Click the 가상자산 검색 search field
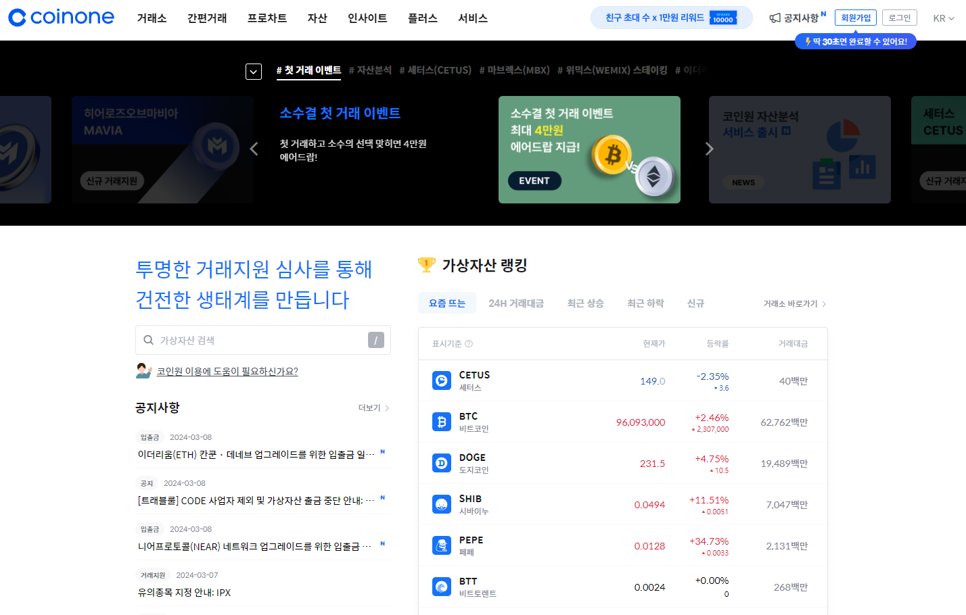The width and height of the screenshot is (966, 615). pyautogui.click(x=263, y=340)
